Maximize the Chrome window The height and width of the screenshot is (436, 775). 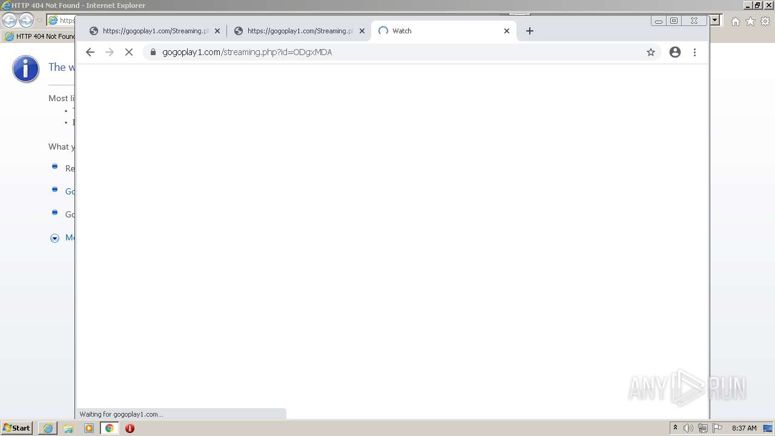pyautogui.click(x=674, y=21)
